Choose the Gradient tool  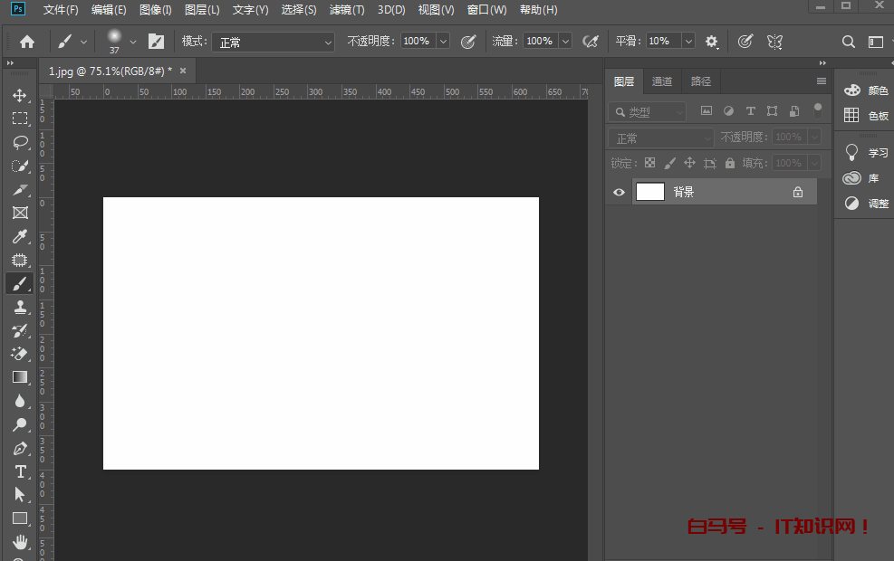19,377
